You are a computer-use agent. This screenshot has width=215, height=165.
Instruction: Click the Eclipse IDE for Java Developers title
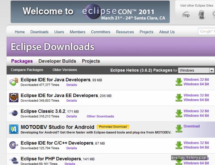pyautogui.click(x=55, y=80)
